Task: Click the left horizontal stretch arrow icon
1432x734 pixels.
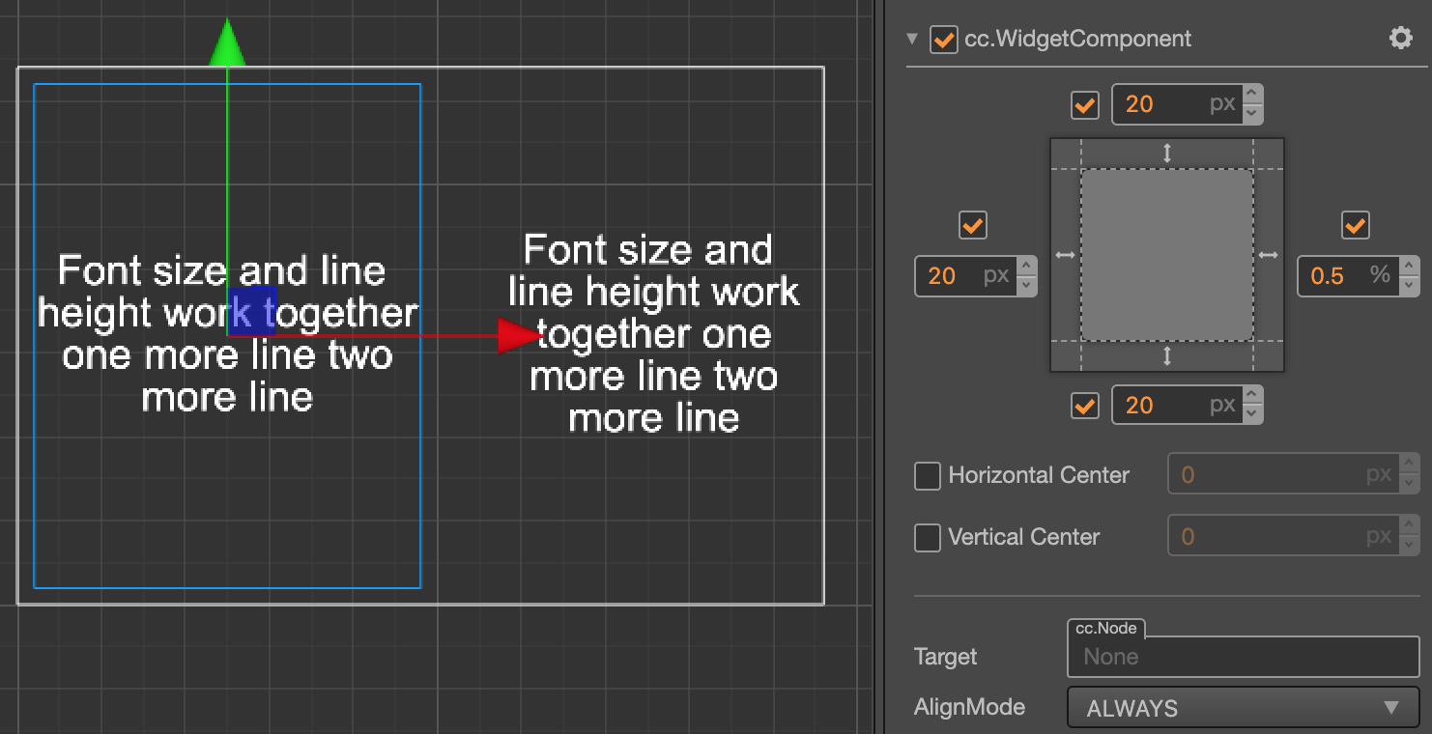Action: (x=1065, y=255)
